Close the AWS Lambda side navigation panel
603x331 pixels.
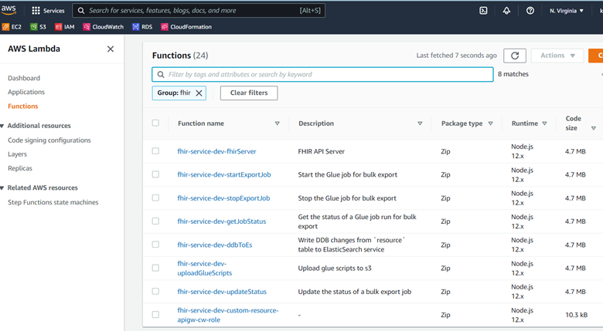(111, 49)
